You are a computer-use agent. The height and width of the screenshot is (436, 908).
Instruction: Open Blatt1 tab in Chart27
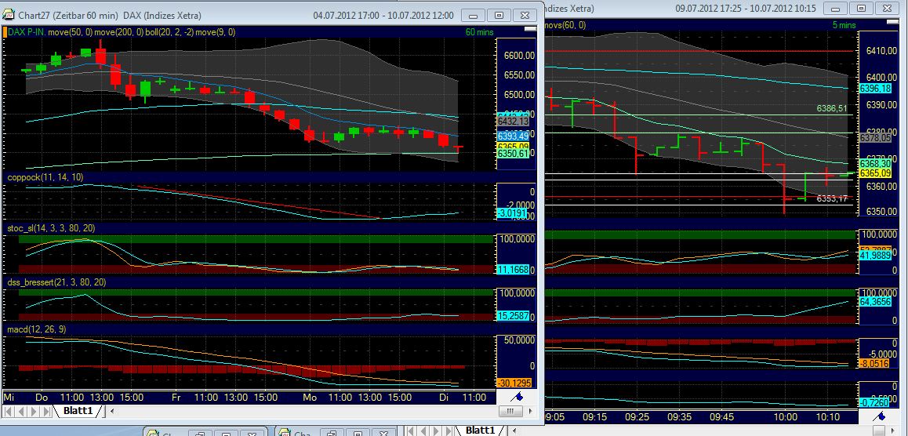78,411
